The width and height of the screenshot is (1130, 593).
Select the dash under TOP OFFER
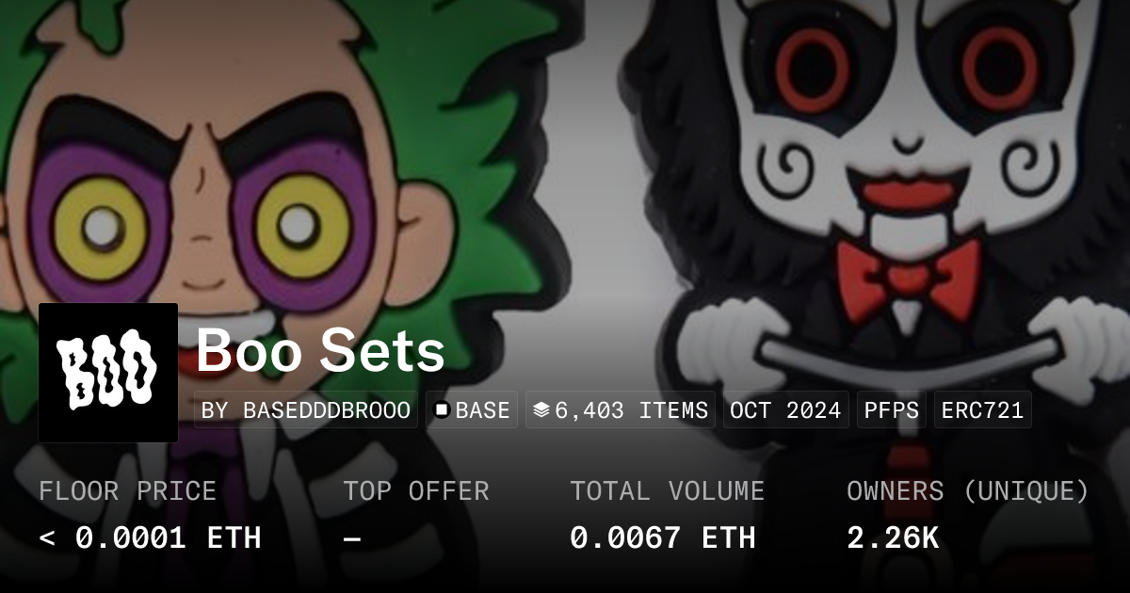pyautogui.click(x=352, y=538)
